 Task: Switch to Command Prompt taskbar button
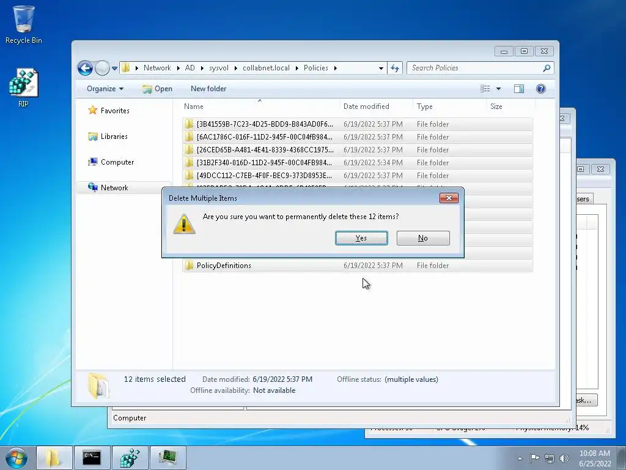click(x=92, y=458)
